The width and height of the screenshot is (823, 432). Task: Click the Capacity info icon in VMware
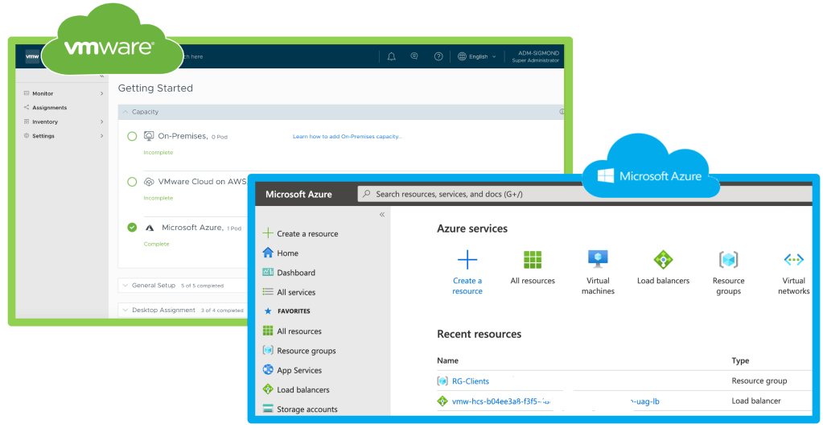[x=562, y=112]
